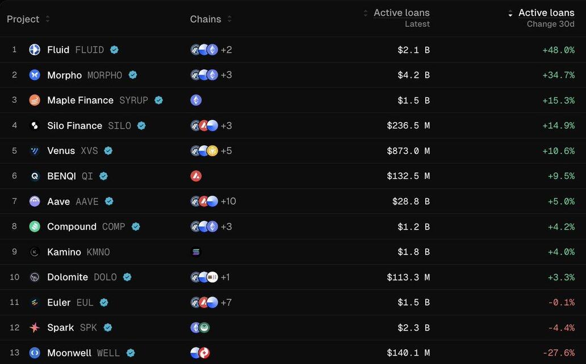Sort by Project column arrows
Image resolution: width=586 pixels, height=364 pixels.
pos(48,19)
